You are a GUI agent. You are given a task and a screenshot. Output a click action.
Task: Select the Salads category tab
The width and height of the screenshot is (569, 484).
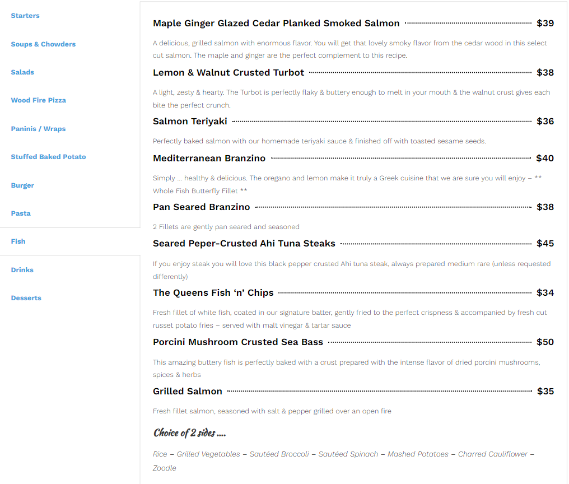[22, 72]
